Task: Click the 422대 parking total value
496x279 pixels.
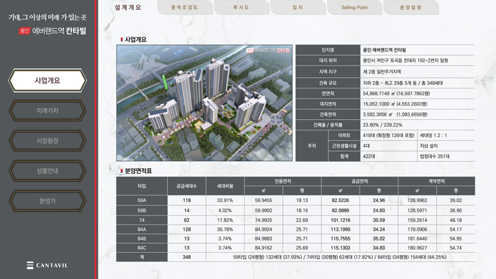Action: click(369, 156)
